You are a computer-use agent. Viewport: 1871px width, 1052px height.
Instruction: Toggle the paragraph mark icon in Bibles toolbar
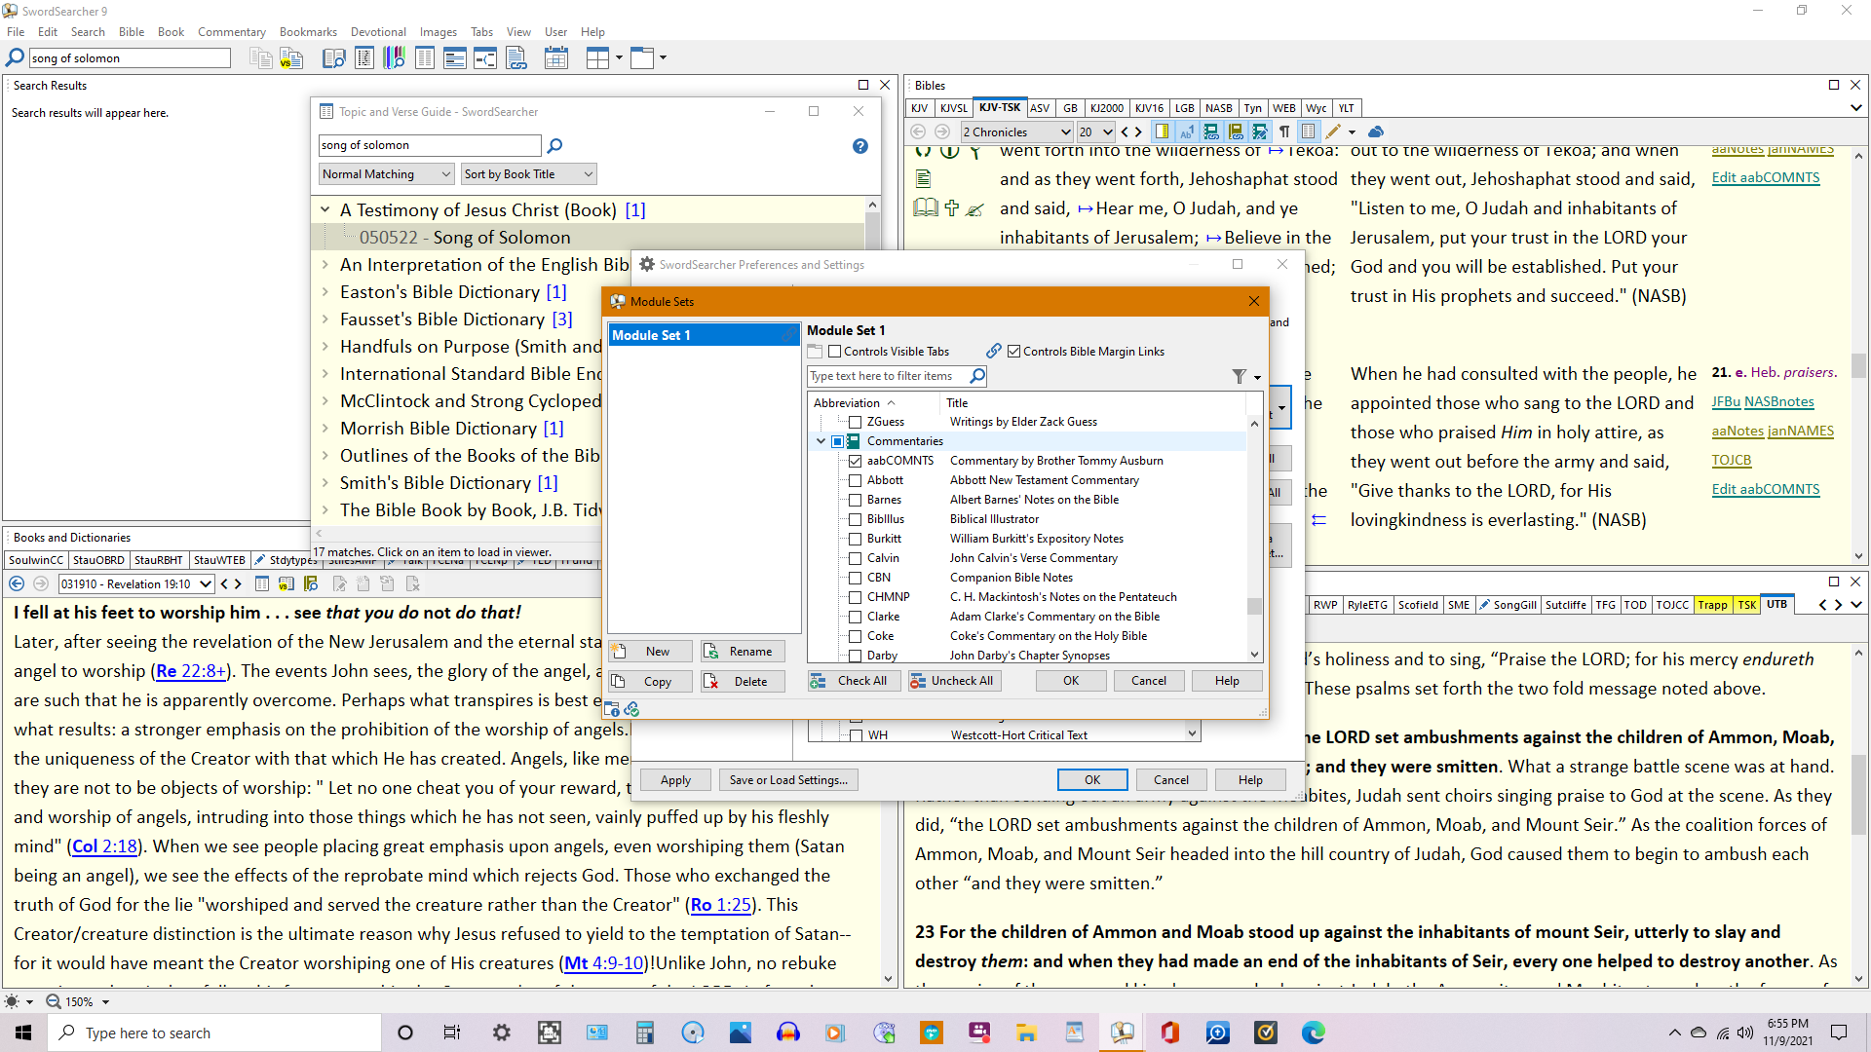pos(1284,131)
